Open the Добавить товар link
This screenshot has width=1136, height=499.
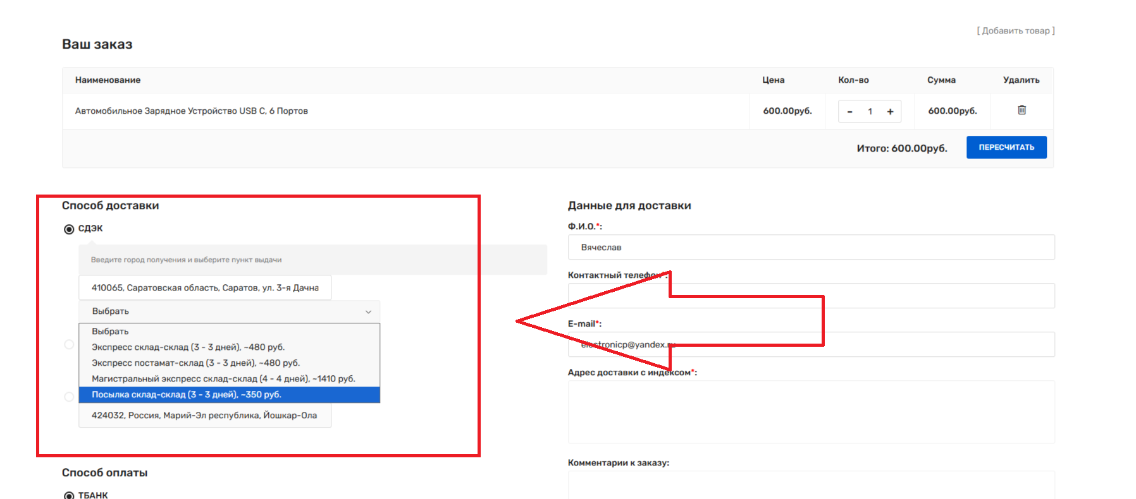point(1015,31)
